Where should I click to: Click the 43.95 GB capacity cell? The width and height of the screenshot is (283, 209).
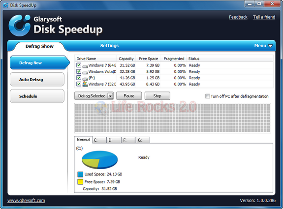click(x=127, y=84)
